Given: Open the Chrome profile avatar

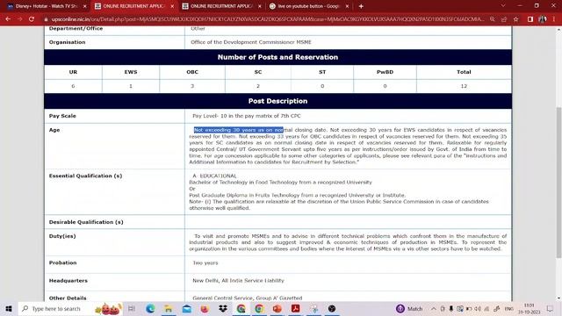Looking at the screenshot, I should tap(543, 19).
